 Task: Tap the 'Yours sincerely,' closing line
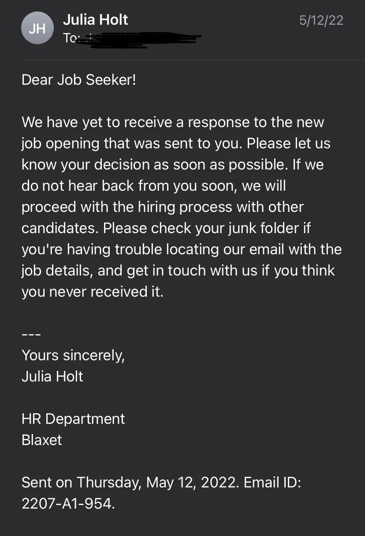(73, 355)
